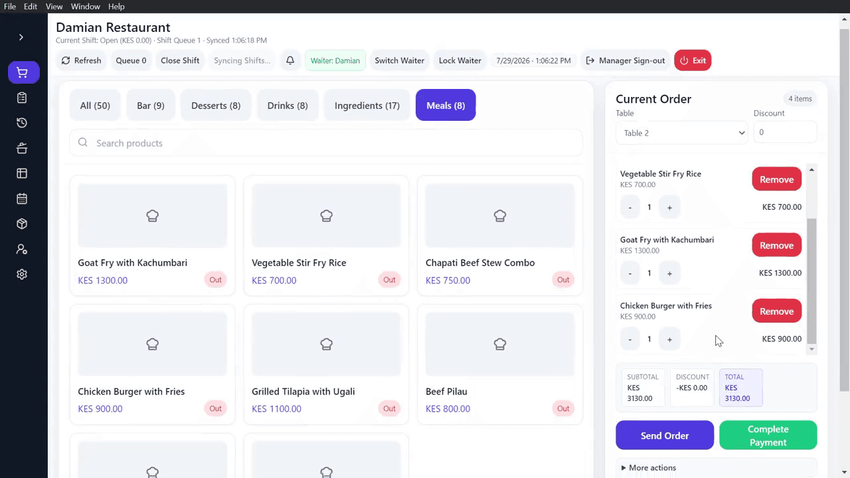Image resolution: width=850 pixels, height=478 pixels.
Task: Open the View menu
Action: pos(54,7)
